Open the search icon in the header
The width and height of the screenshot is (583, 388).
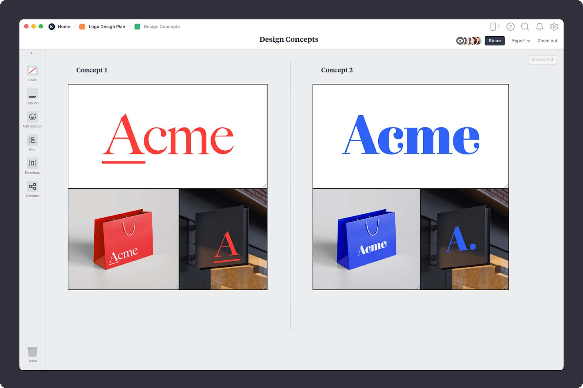(525, 27)
